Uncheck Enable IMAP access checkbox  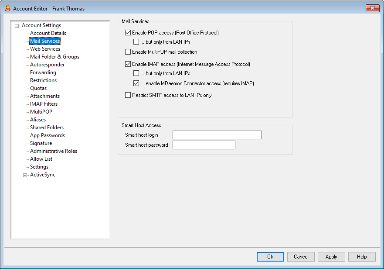click(x=128, y=64)
